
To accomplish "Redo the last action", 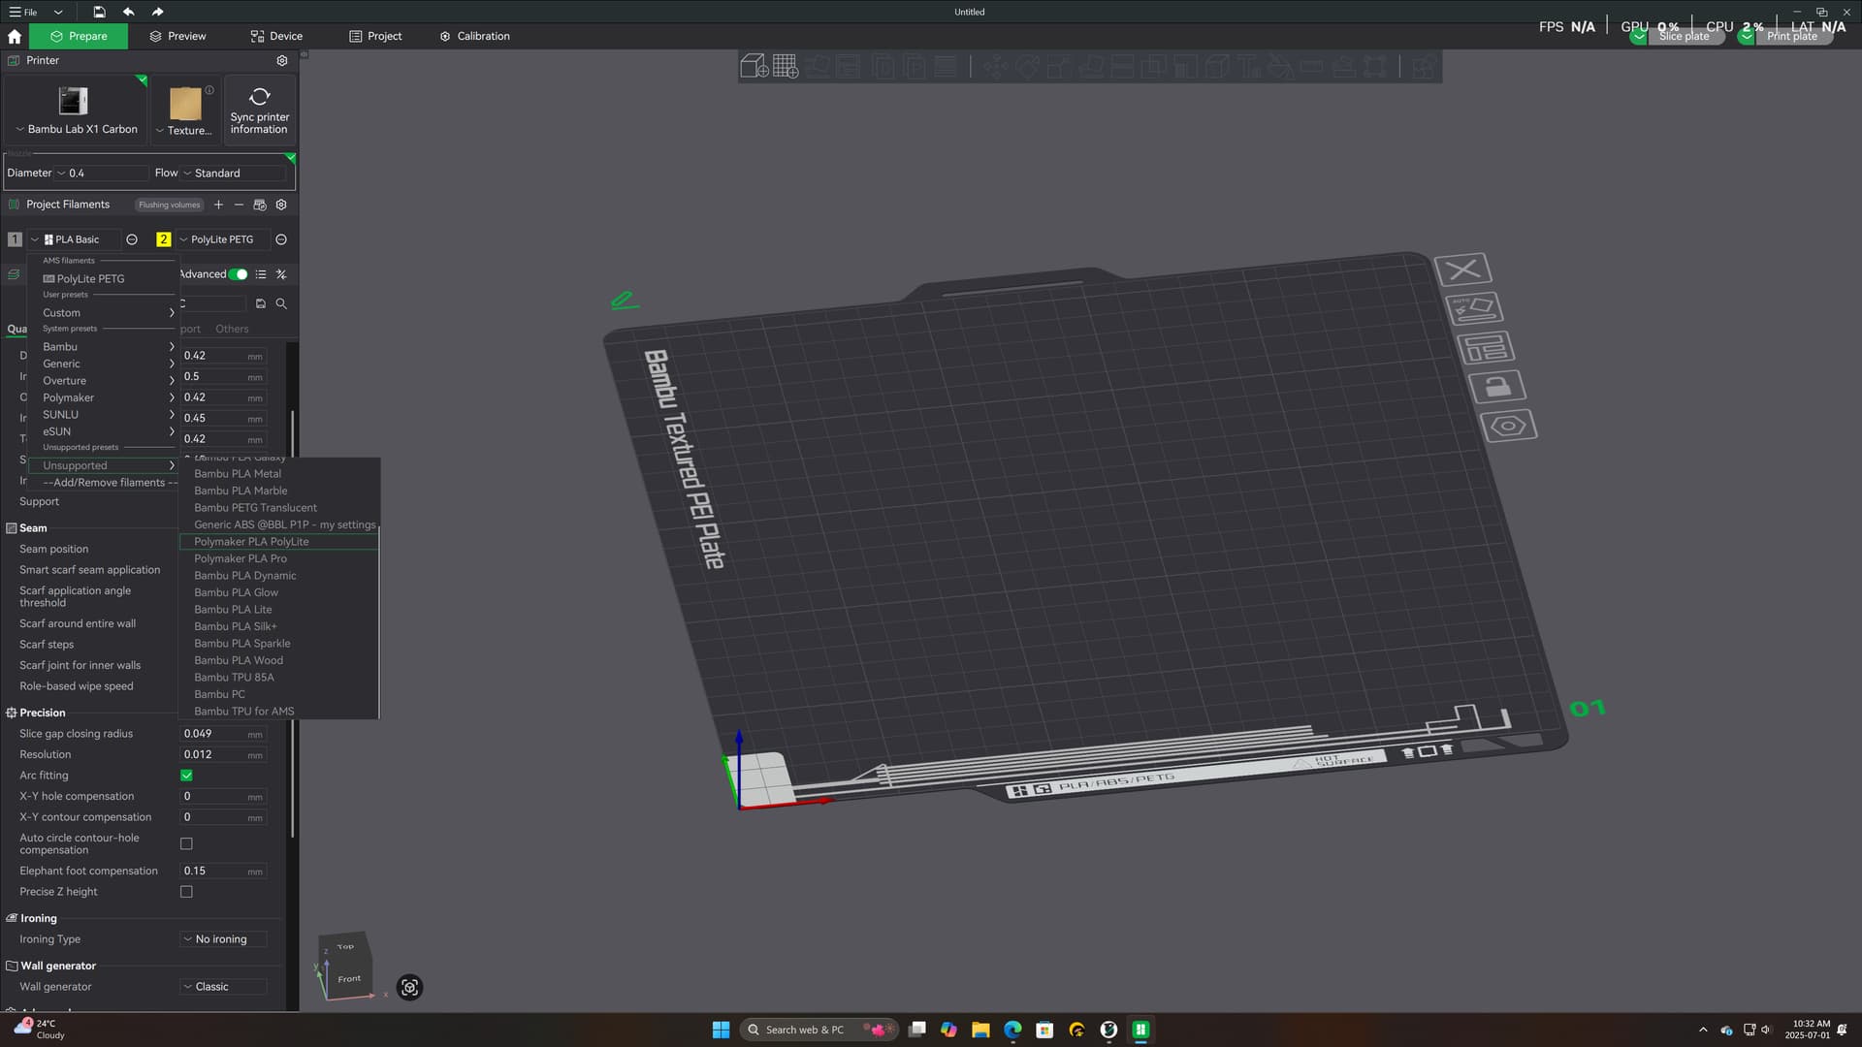I will pyautogui.click(x=157, y=12).
